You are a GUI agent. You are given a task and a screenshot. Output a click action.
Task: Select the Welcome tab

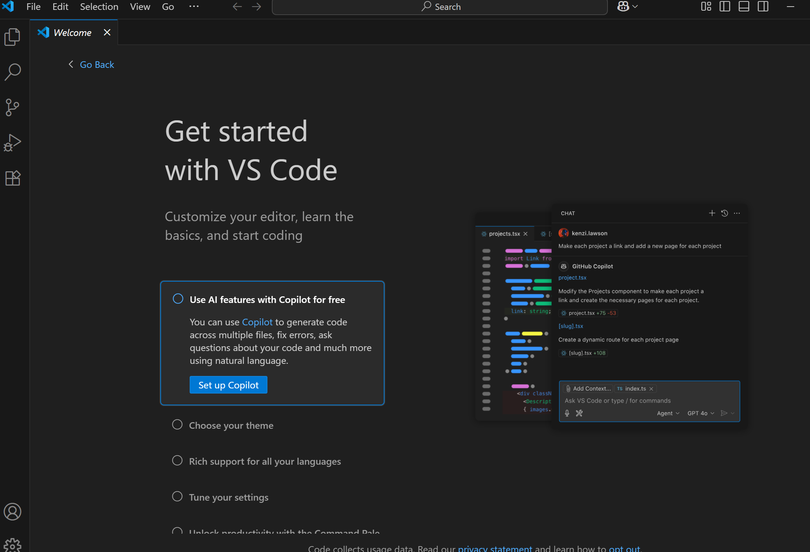(73, 32)
